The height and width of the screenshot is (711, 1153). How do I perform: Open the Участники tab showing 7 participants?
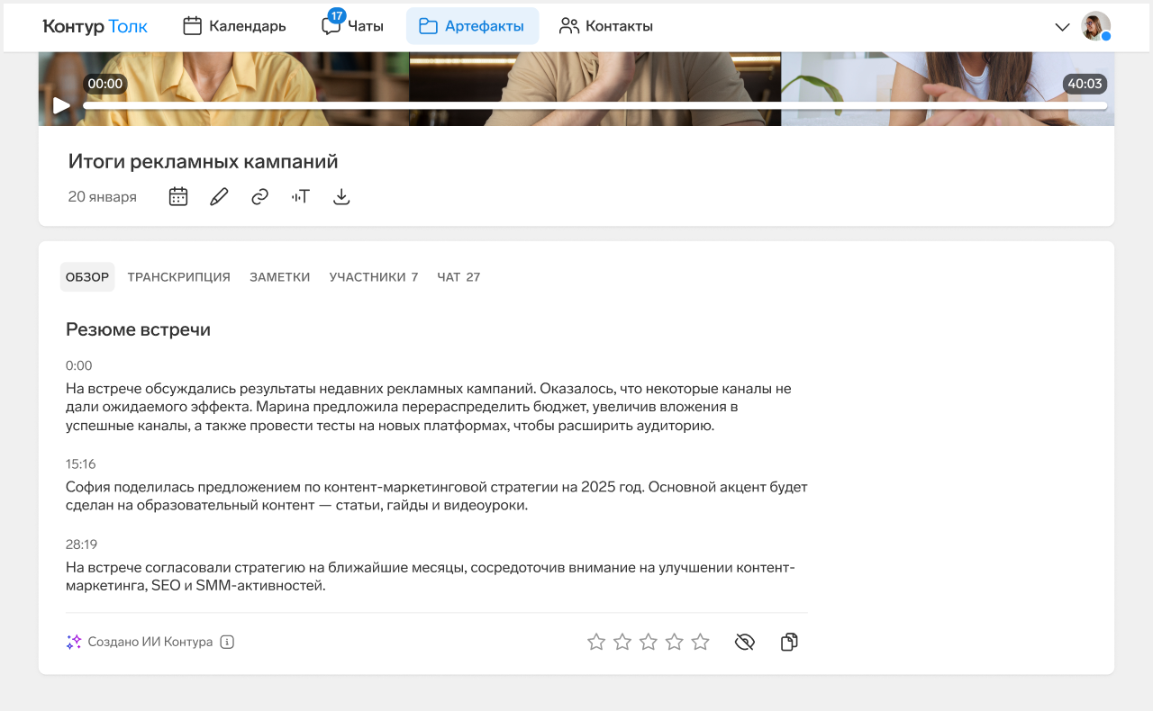click(373, 276)
